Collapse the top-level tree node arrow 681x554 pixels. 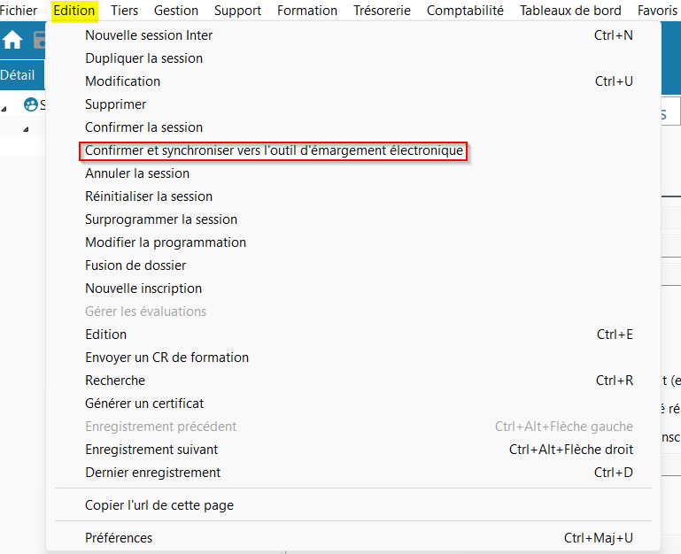(x=4, y=107)
